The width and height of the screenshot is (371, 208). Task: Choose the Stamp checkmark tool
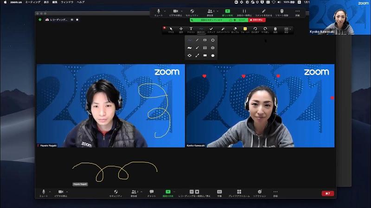211,29
